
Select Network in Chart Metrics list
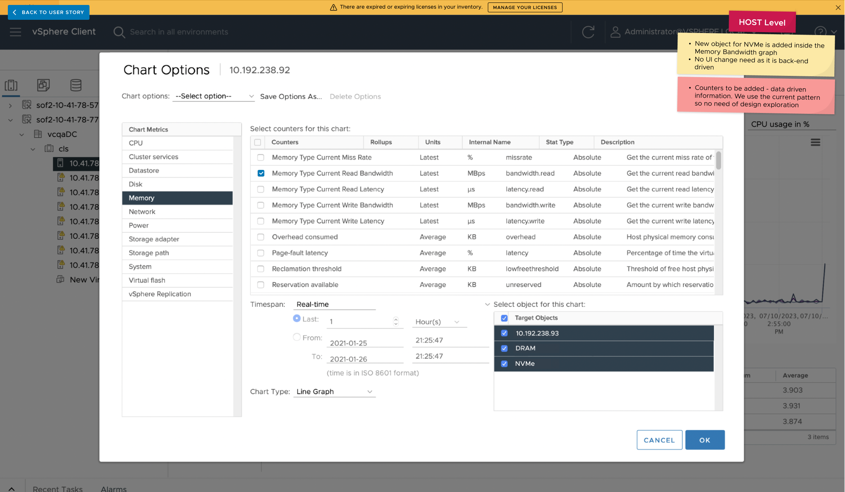(x=142, y=212)
